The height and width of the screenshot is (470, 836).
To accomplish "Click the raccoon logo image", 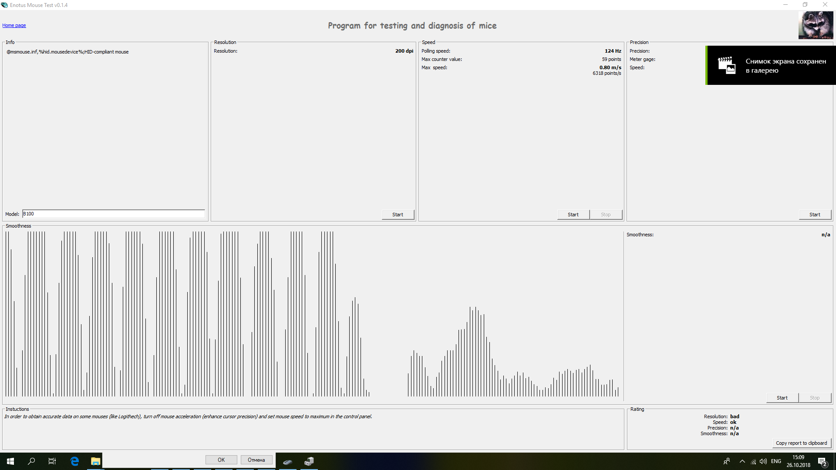I will [816, 25].
